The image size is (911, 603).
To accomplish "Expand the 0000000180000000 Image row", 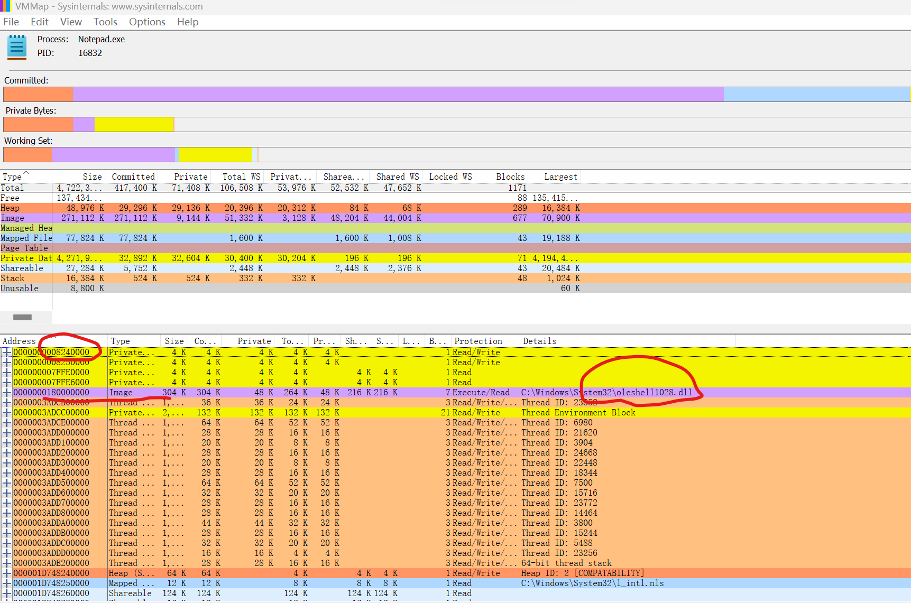I will (x=6, y=393).
